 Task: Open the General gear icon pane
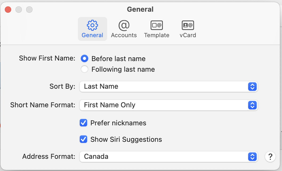click(x=92, y=25)
